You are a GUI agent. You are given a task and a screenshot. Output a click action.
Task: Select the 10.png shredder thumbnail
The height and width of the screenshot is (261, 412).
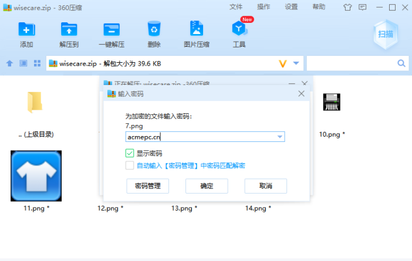pos(332,102)
